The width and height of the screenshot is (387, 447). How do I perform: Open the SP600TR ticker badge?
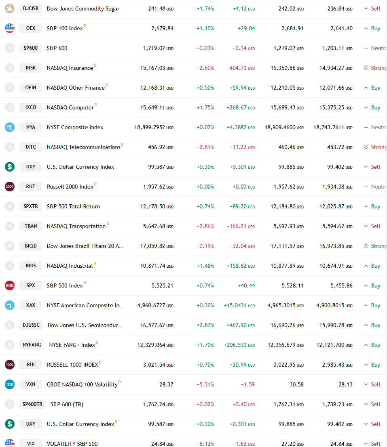point(32,404)
